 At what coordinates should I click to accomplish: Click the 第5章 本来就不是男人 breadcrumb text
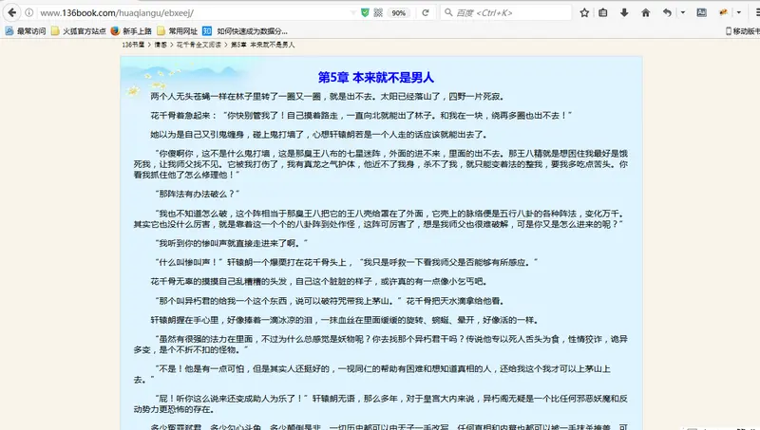[x=263, y=45]
